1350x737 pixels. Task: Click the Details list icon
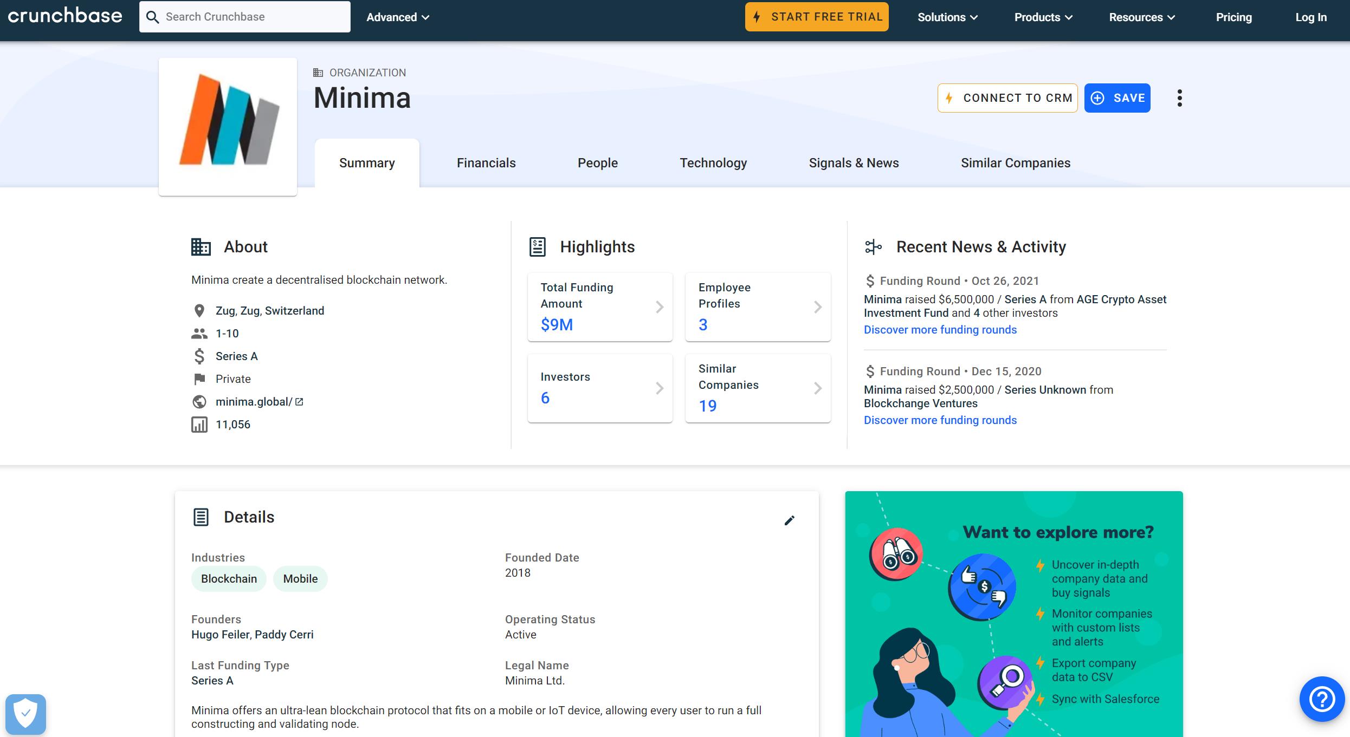point(201,517)
